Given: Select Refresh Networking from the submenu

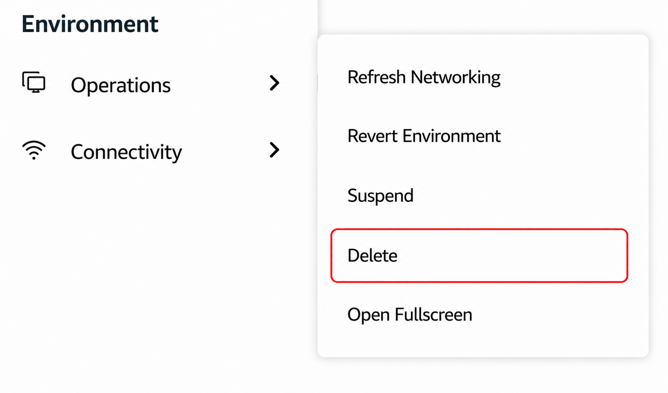Looking at the screenshot, I should pos(424,77).
